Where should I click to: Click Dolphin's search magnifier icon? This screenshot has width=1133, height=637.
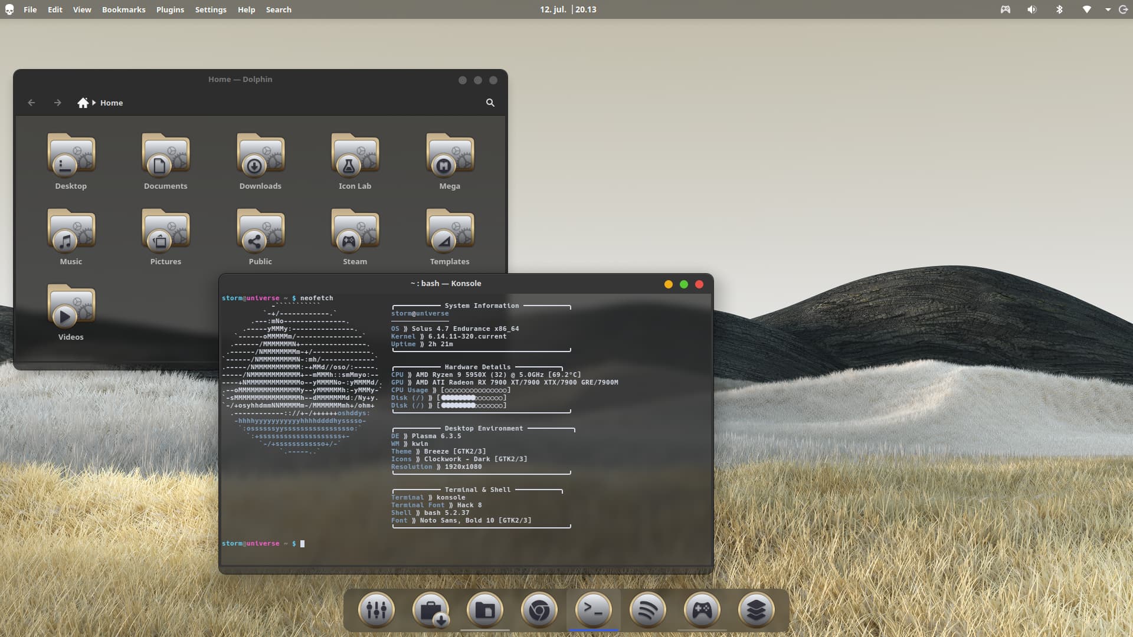pyautogui.click(x=490, y=103)
